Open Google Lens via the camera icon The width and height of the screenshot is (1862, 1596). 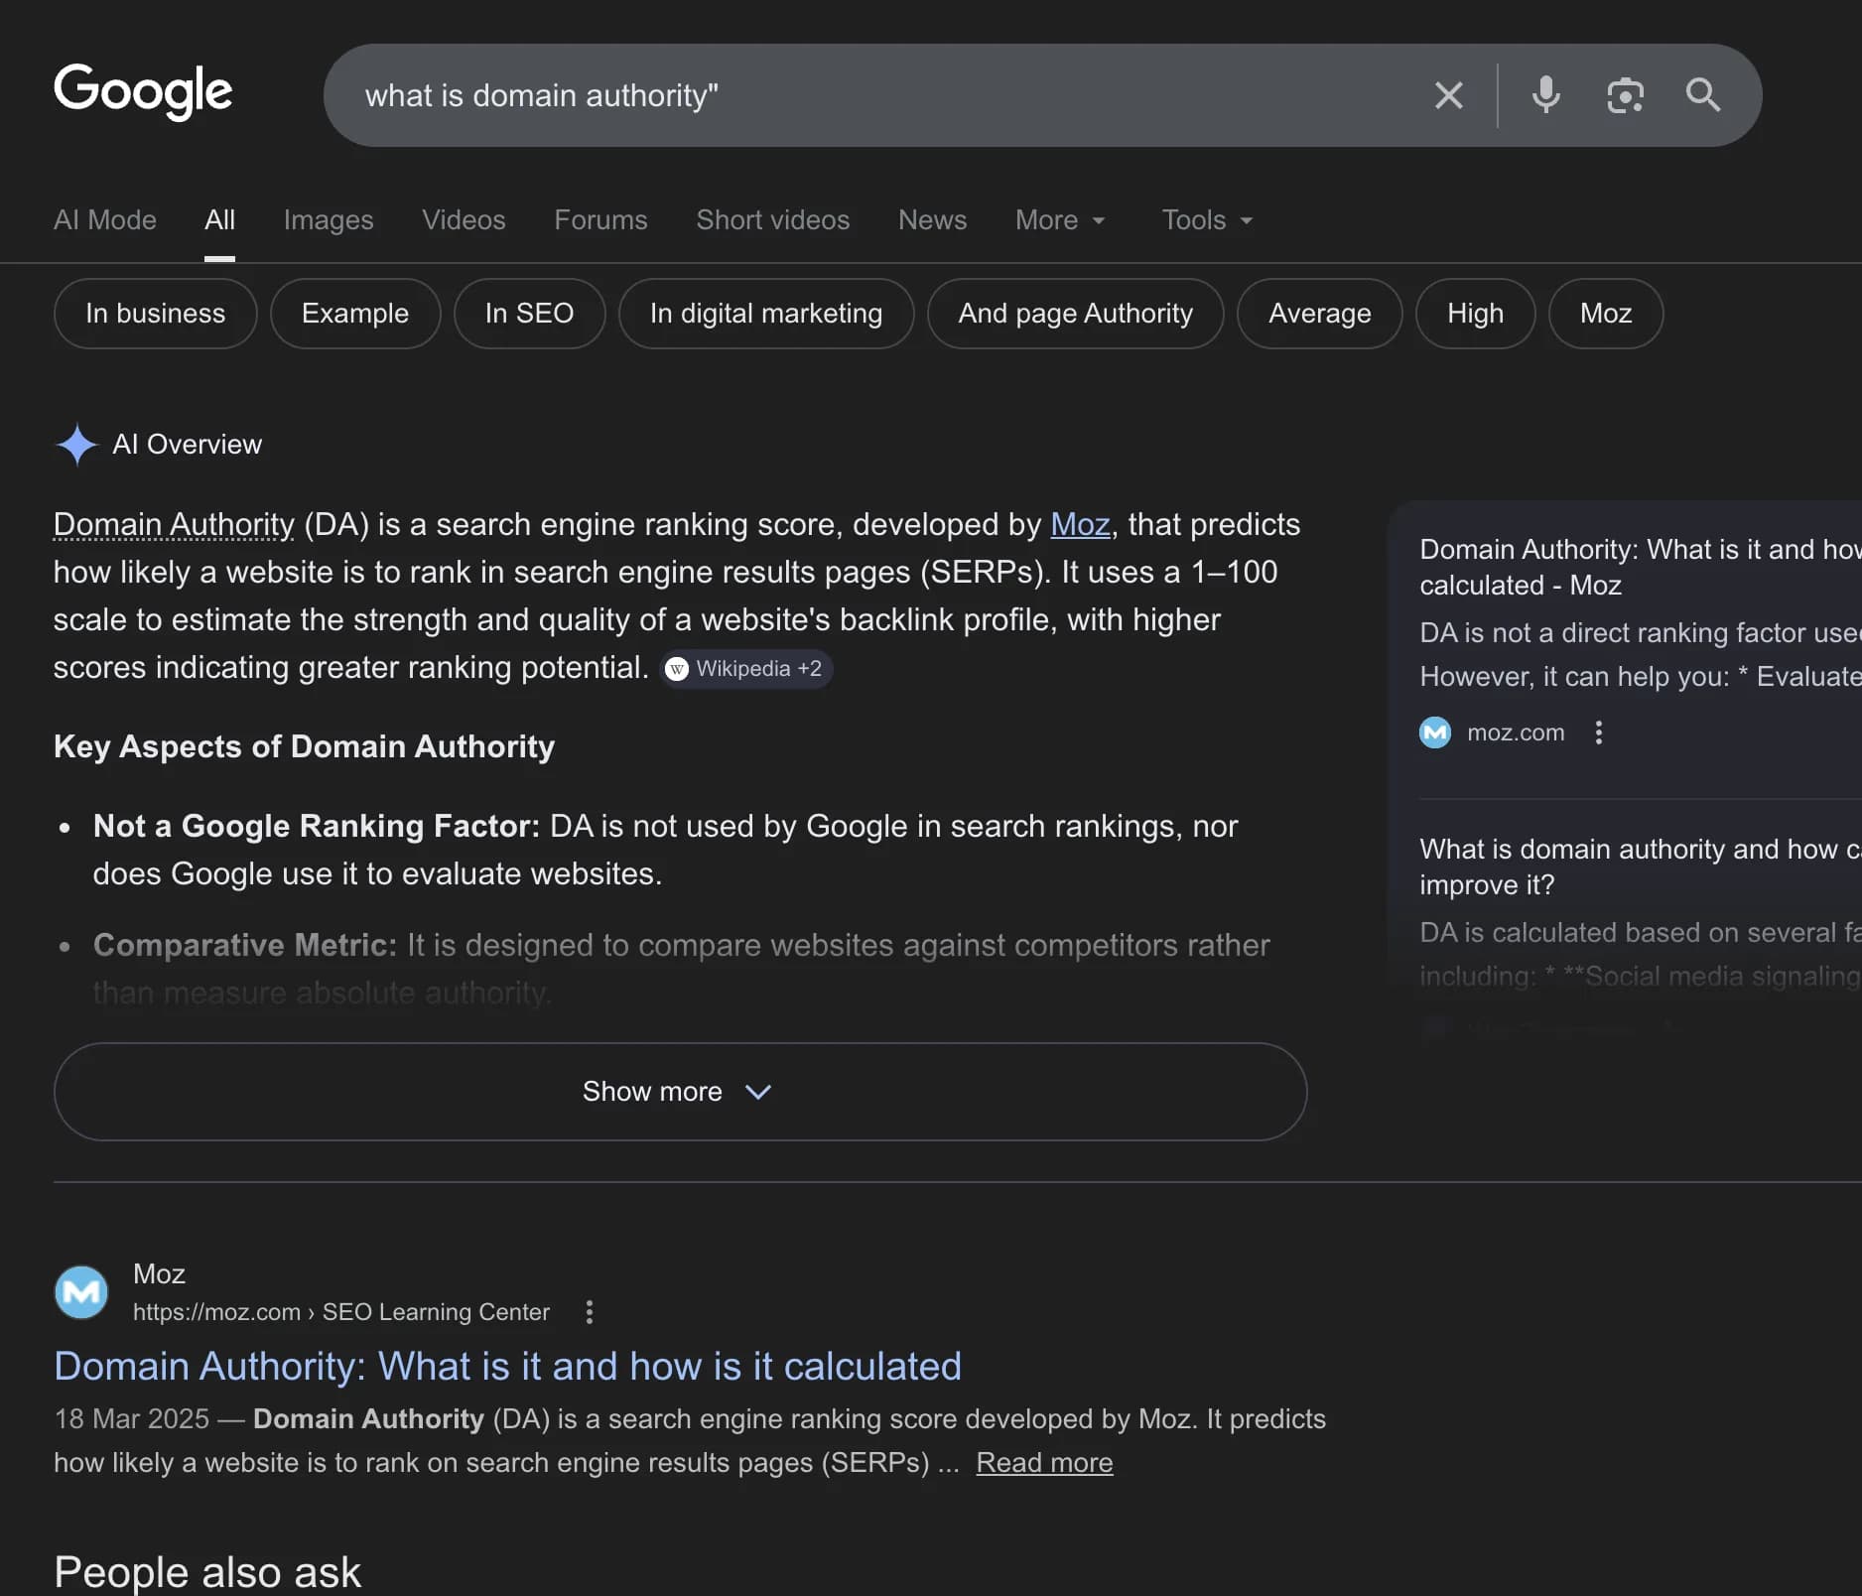1625,95
